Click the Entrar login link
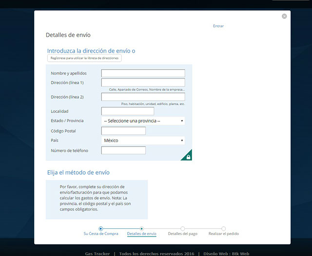312x256 pixels. [218, 26]
